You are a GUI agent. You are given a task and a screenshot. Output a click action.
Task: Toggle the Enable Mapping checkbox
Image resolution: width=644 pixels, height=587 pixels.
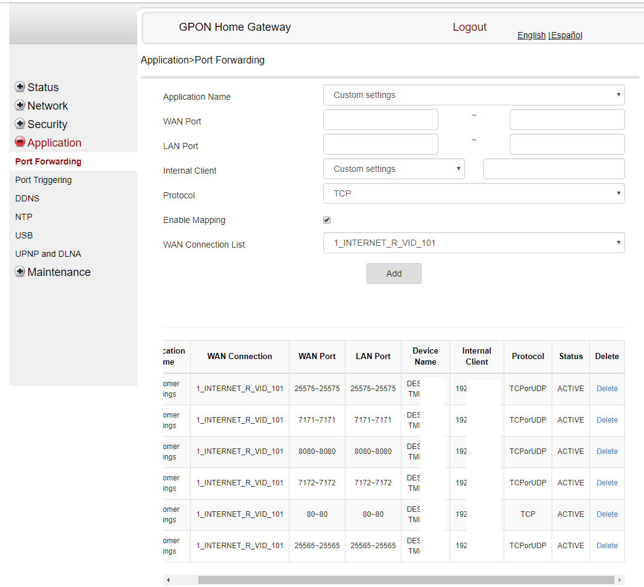327,220
